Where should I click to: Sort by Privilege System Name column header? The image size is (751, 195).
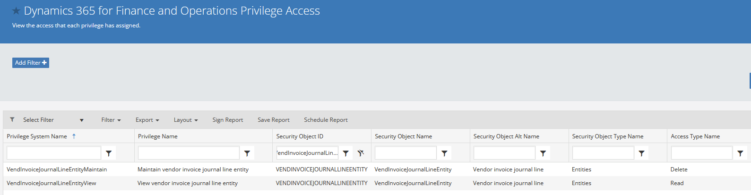[x=37, y=136]
